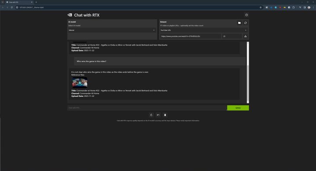Click the browser forward arrow

coord(7,7)
